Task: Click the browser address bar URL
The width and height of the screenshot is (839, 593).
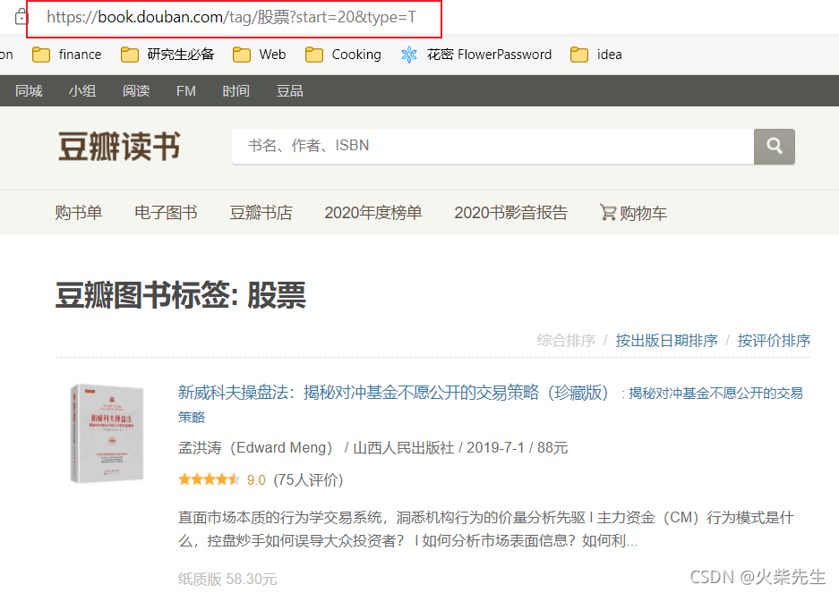Action: point(231,17)
